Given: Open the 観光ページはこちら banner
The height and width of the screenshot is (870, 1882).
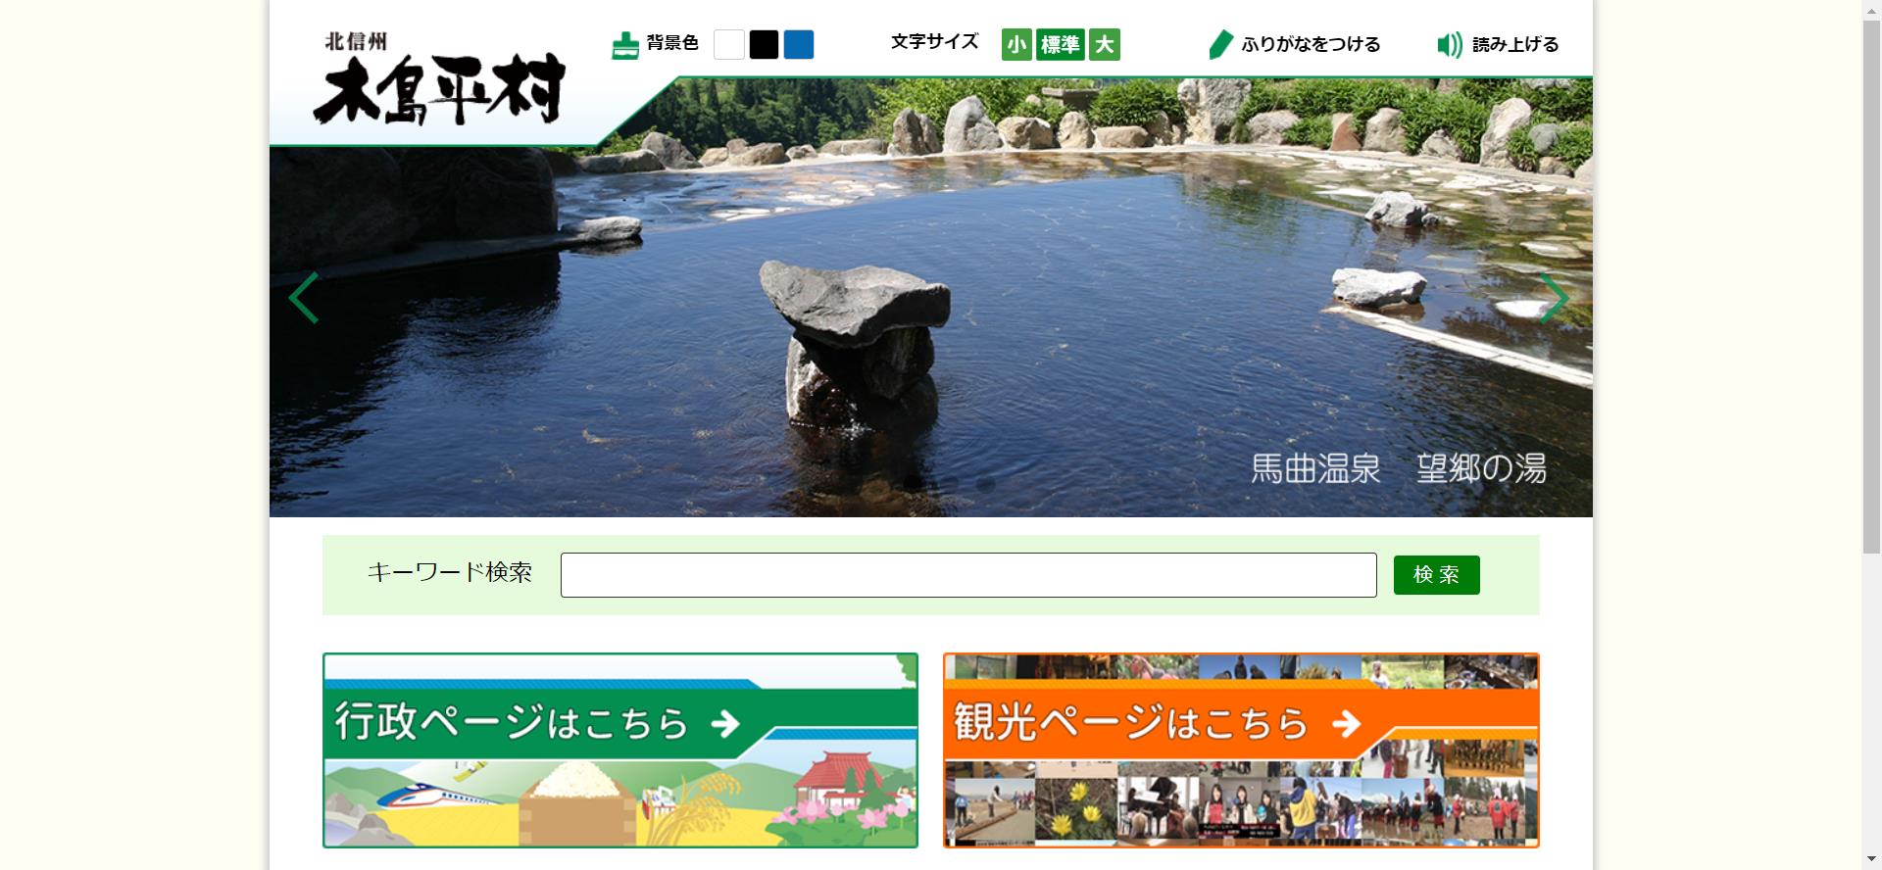Looking at the screenshot, I should point(1241,750).
